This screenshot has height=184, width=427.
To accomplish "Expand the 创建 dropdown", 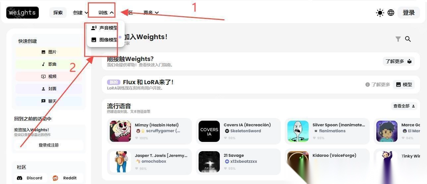I will point(81,13).
